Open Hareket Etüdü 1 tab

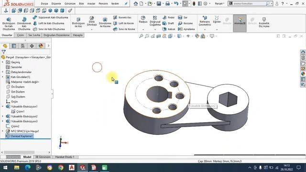coord(65,157)
